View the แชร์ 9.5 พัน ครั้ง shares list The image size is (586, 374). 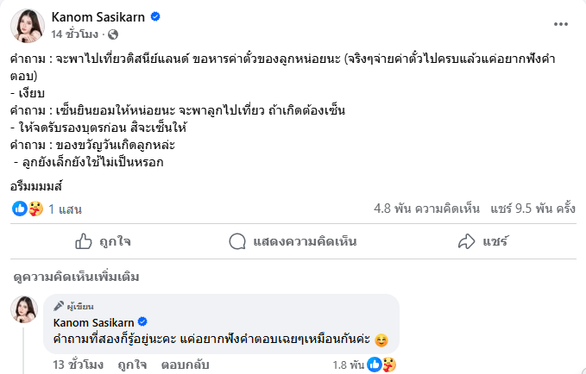(532, 208)
